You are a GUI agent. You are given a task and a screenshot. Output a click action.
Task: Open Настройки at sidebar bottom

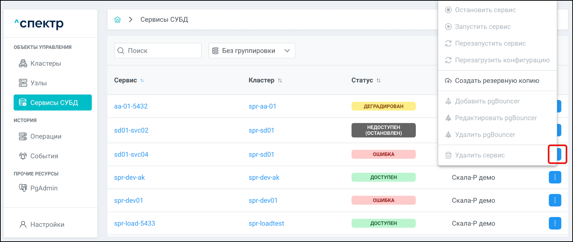point(47,225)
